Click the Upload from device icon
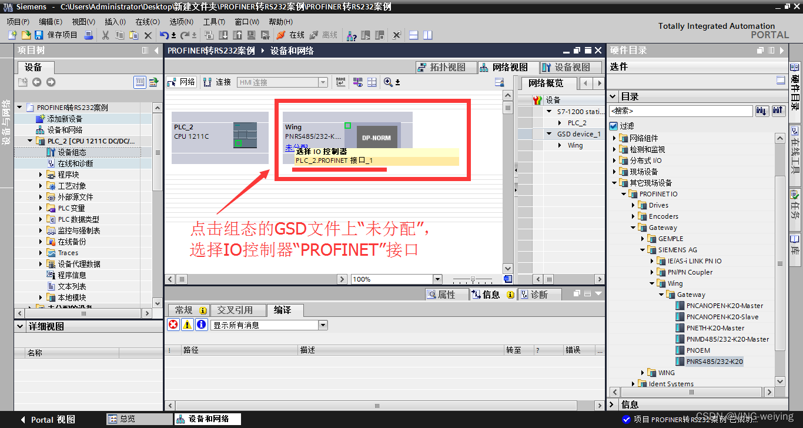 (x=237, y=35)
